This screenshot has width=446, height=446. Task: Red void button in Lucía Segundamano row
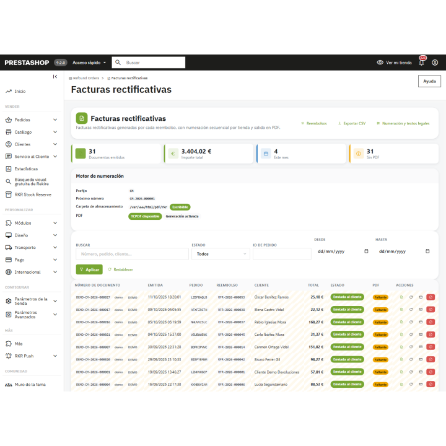click(x=431, y=384)
